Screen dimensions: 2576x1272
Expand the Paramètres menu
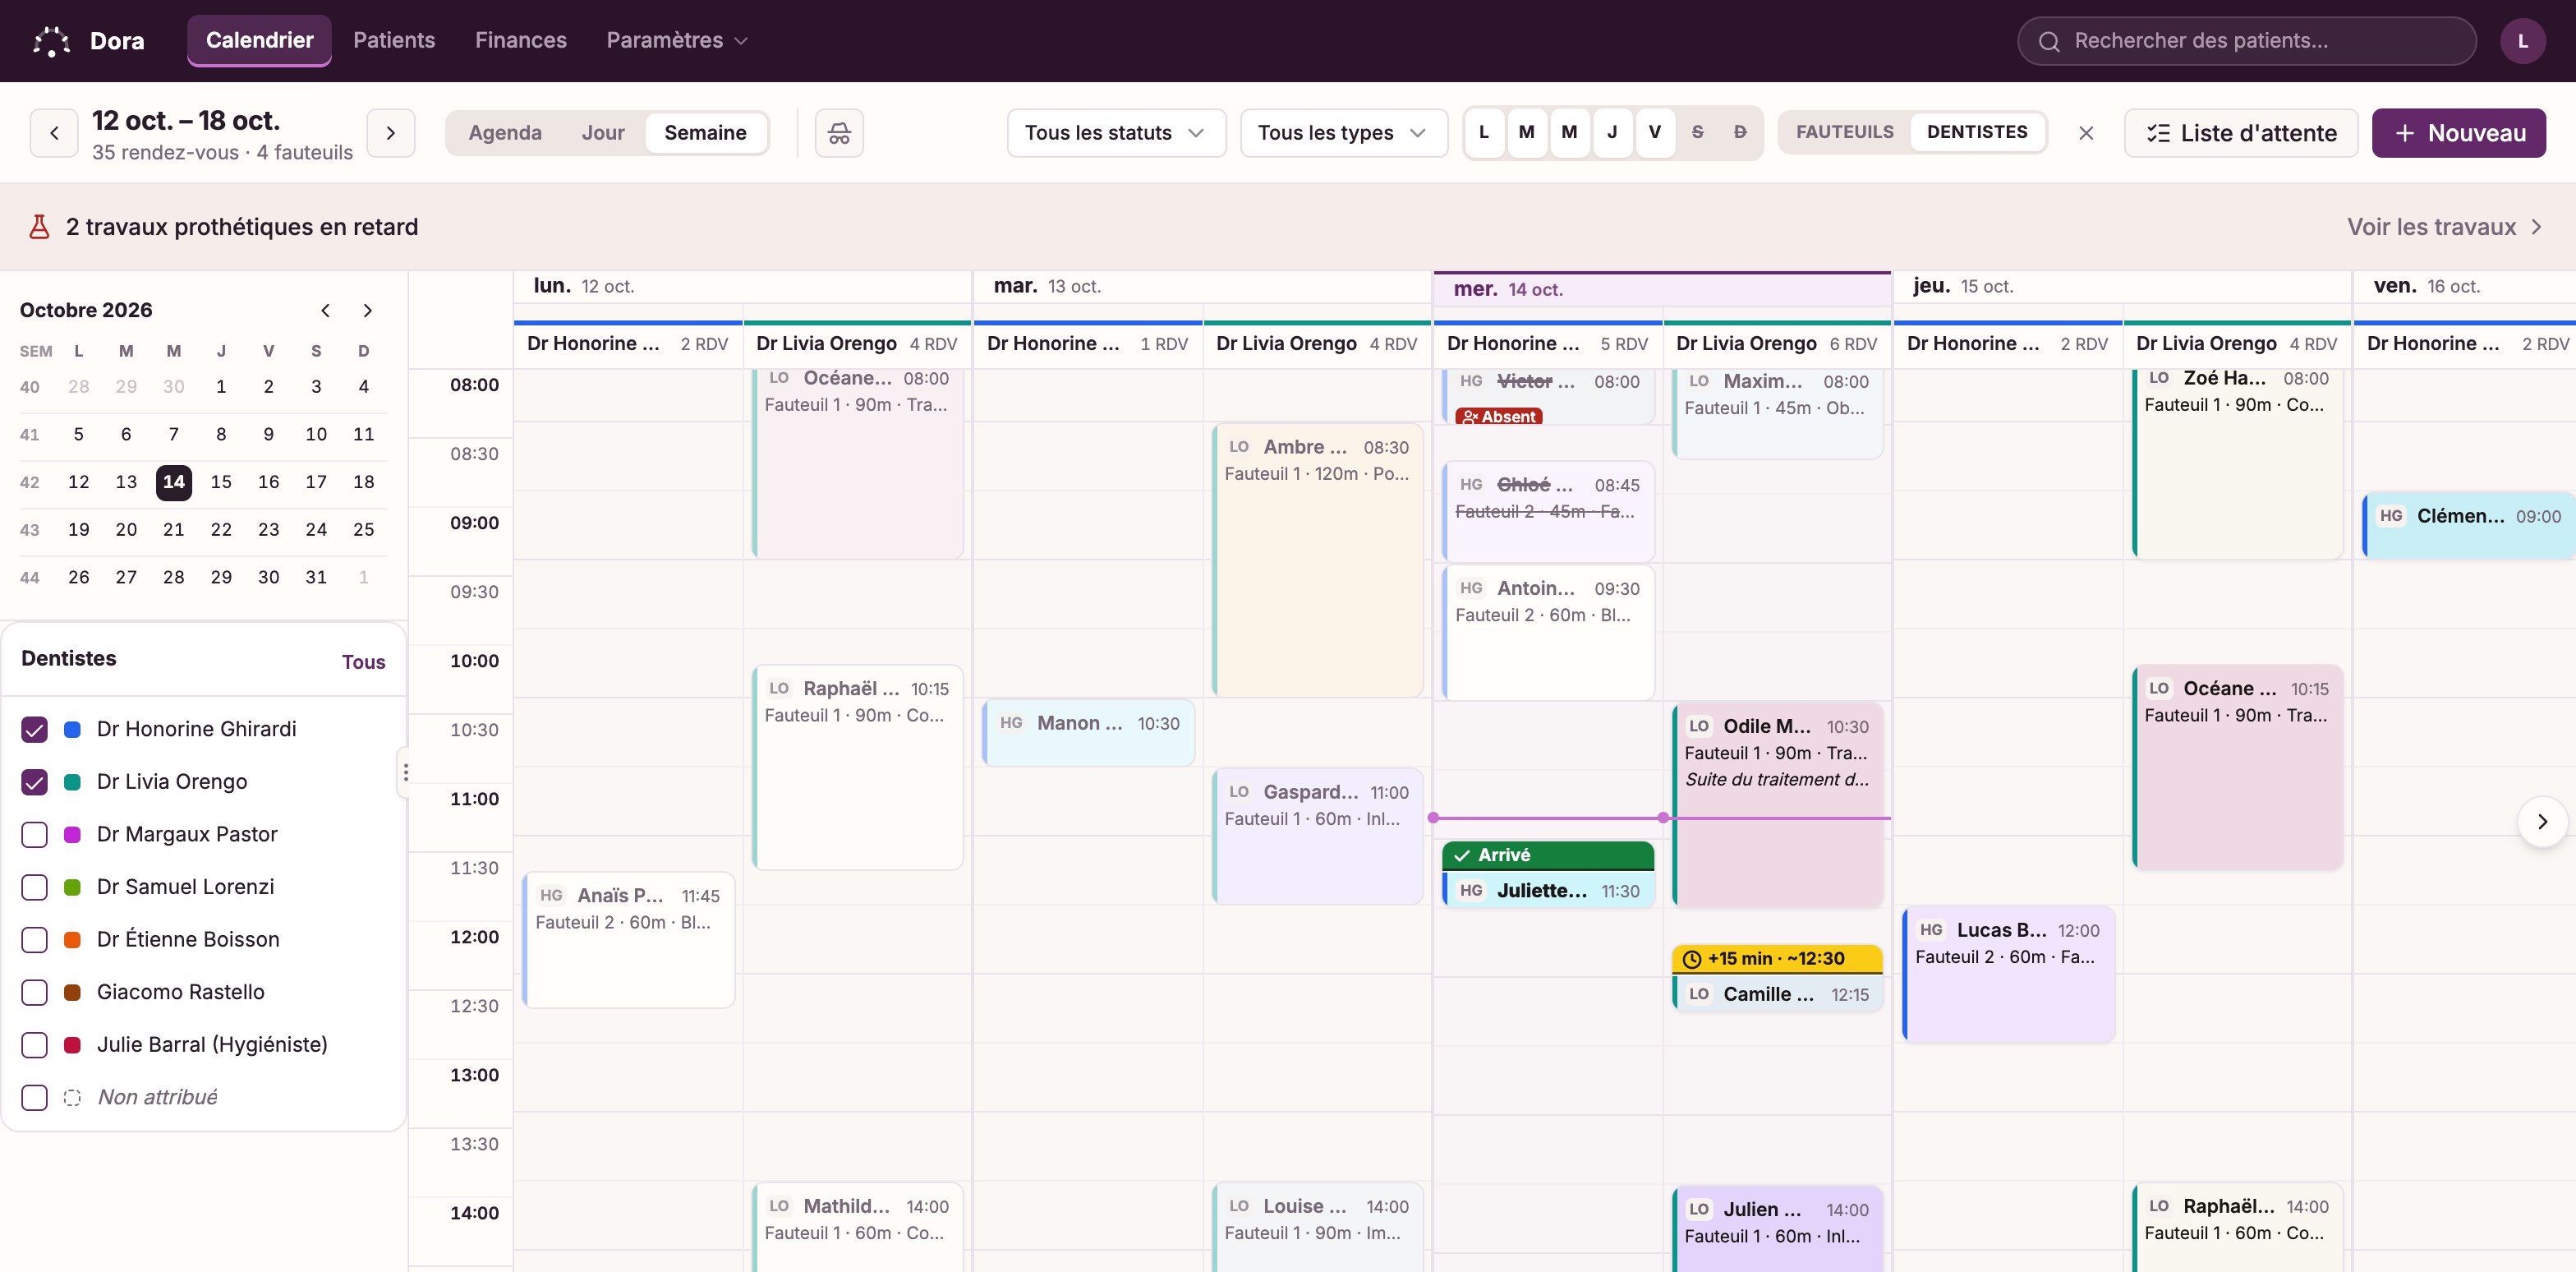click(677, 41)
